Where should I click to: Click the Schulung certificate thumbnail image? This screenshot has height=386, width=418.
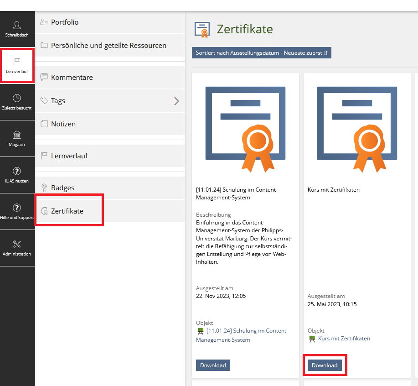tap(245, 129)
